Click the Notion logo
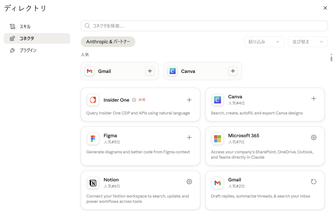Viewport: 333px width, 211px height. coord(93,183)
